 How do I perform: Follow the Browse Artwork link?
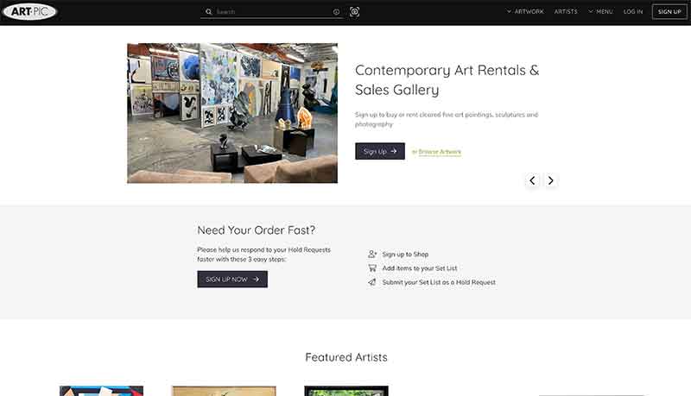[440, 152]
